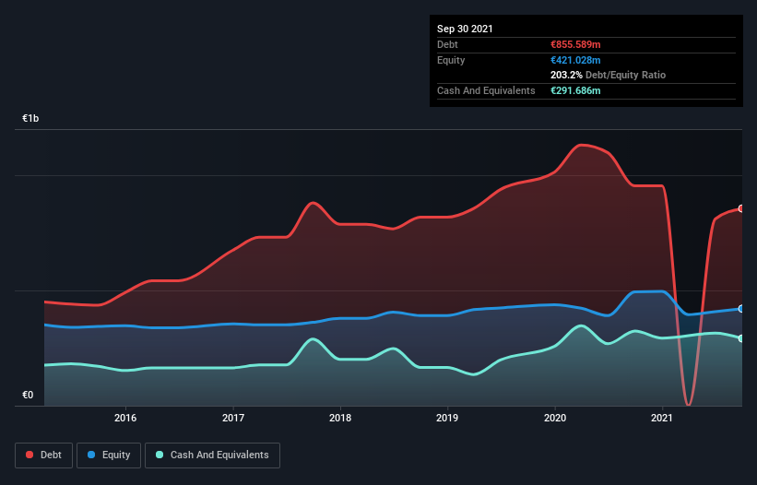
Task: Click the 2017 x-axis label
Action: point(233,418)
